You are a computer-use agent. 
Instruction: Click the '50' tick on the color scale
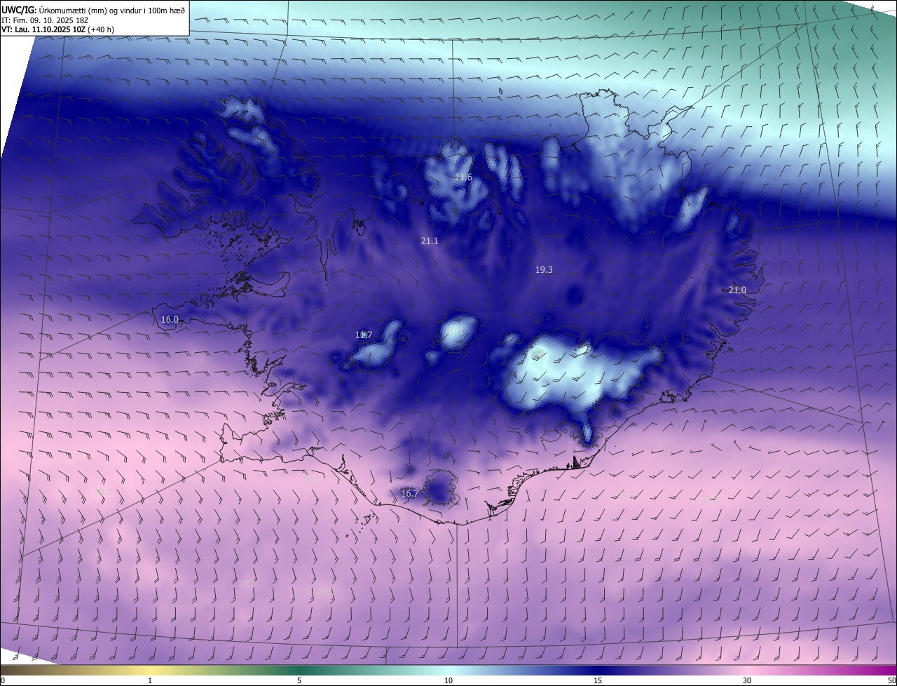pyautogui.click(x=891, y=680)
